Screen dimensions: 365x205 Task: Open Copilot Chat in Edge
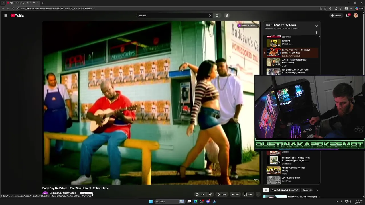[359, 9]
